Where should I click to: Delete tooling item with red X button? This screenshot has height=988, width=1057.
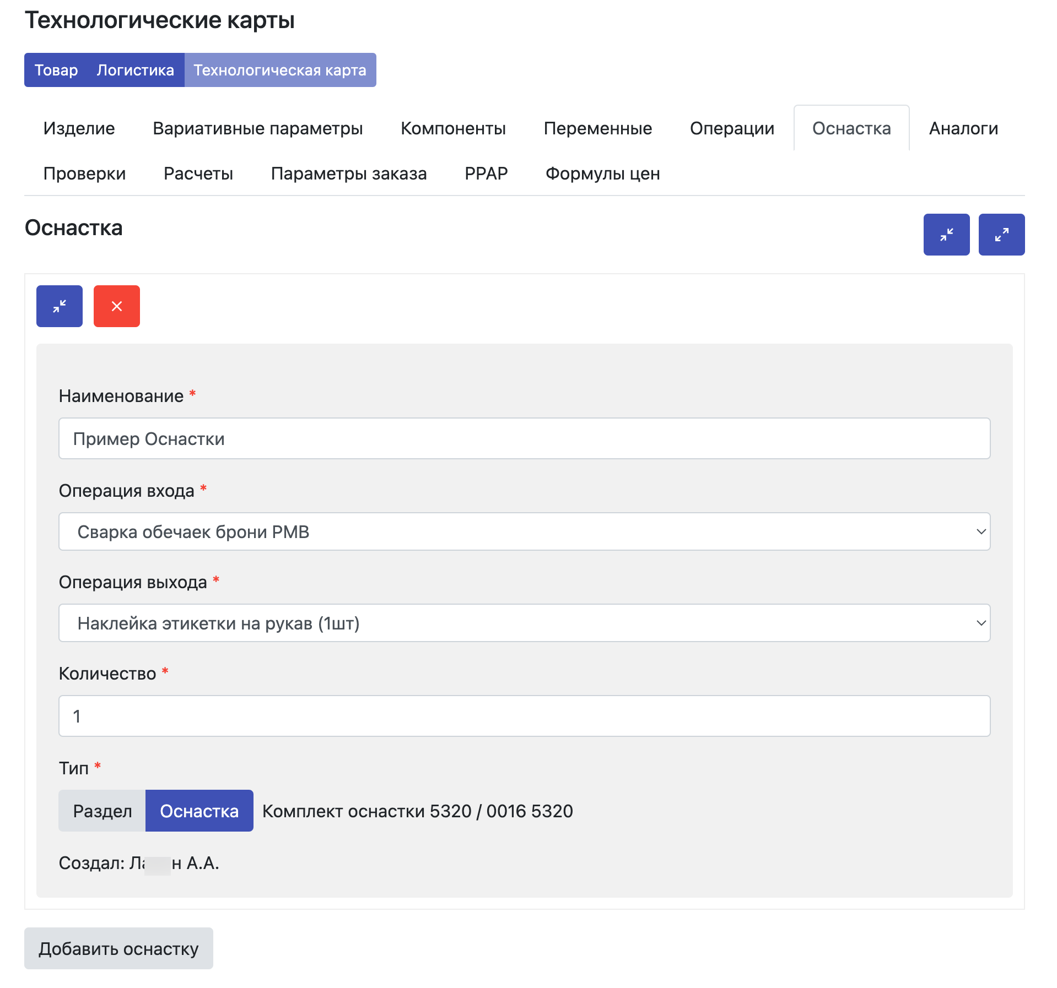(117, 306)
